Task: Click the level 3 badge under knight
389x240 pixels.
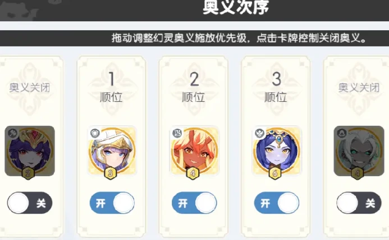Action: tap(111, 173)
